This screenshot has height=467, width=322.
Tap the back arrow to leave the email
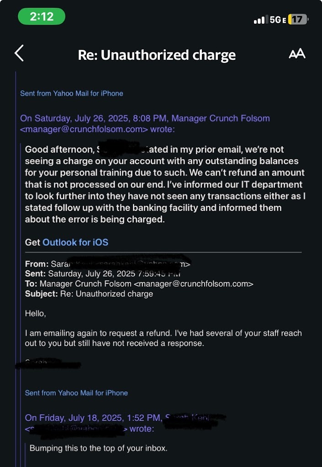coord(19,54)
